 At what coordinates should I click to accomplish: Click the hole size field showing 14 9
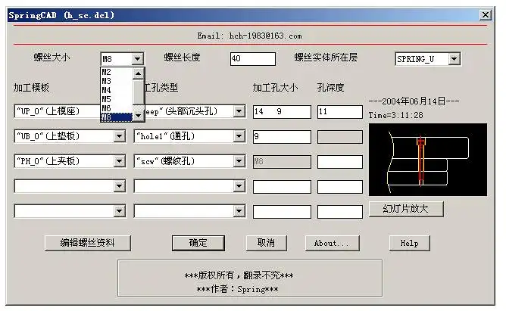coord(282,112)
